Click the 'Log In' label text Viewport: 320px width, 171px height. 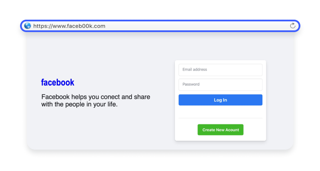(220, 100)
